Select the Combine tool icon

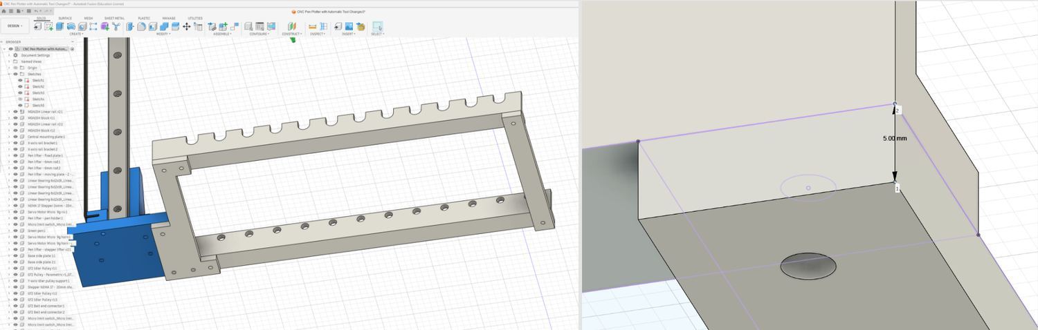pos(164,26)
